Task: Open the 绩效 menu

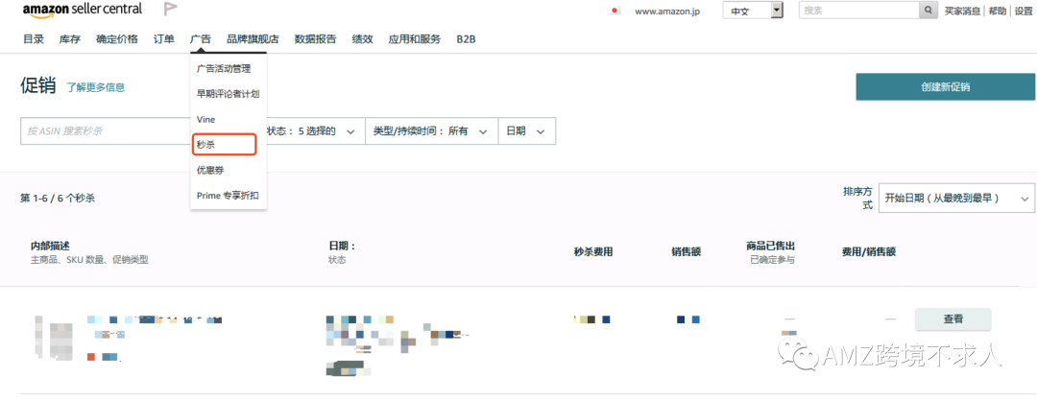Action: pos(362,39)
